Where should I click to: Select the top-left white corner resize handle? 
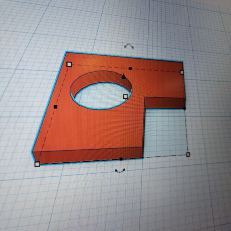tap(69, 64)
